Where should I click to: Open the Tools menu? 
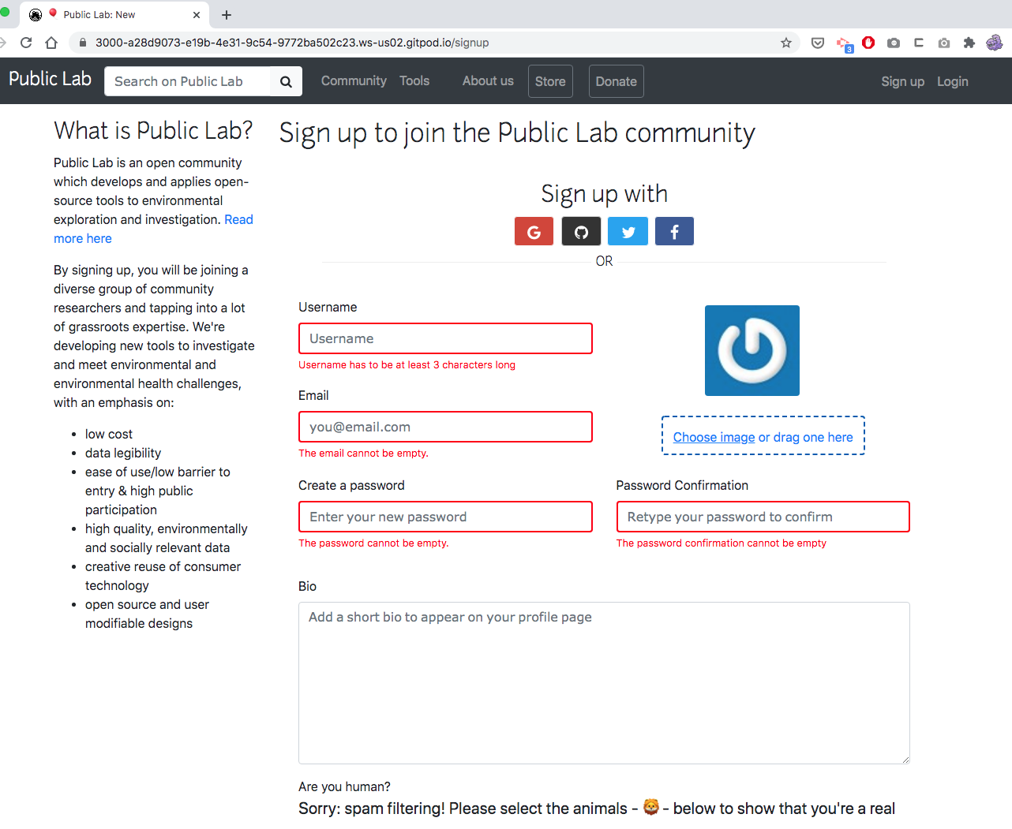click(x=414, y=80)
